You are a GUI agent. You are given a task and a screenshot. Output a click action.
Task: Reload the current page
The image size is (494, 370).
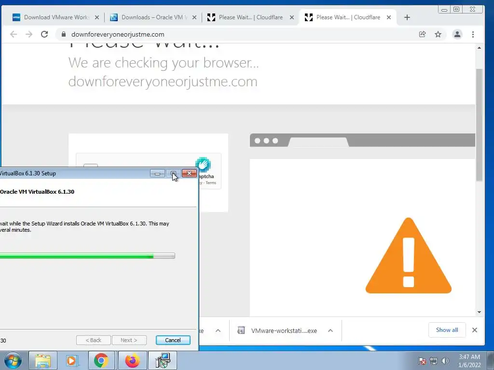(44, 34)
